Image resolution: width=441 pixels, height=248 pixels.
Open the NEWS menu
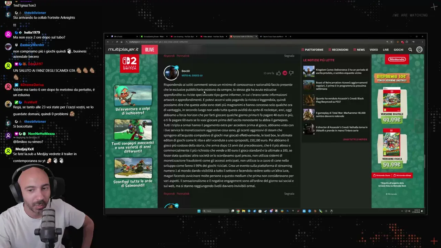tap(359, 50)
